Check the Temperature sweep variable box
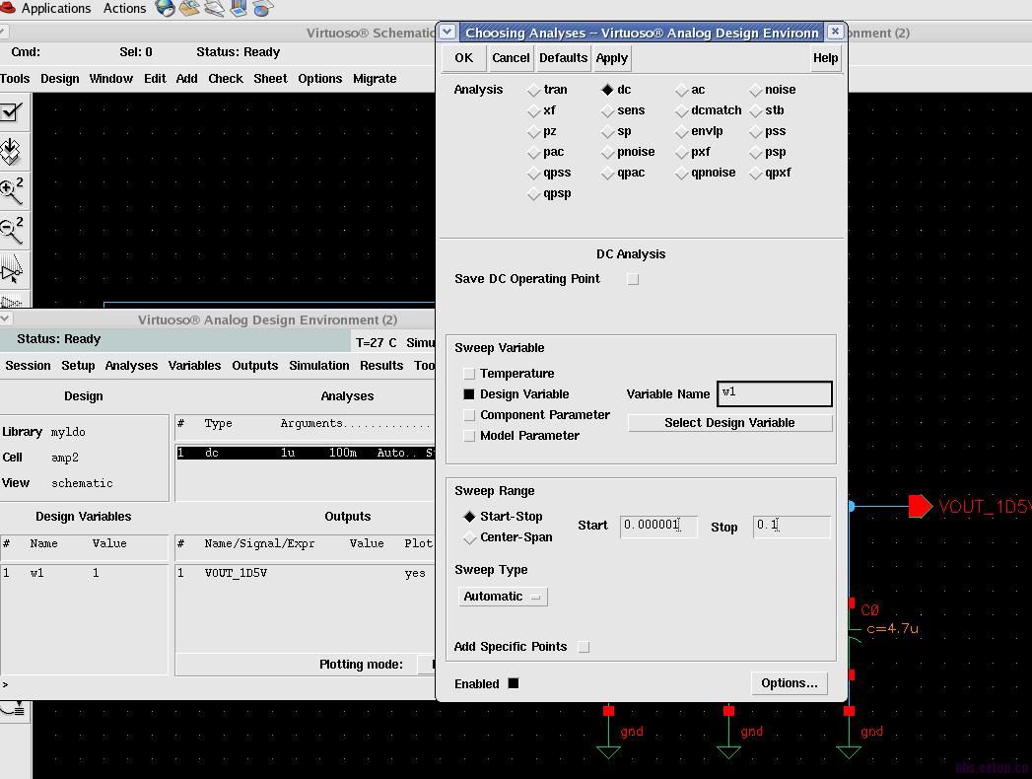Viewport: 1032px width, 779px height. pyautogui.click(x=469, y=374)
